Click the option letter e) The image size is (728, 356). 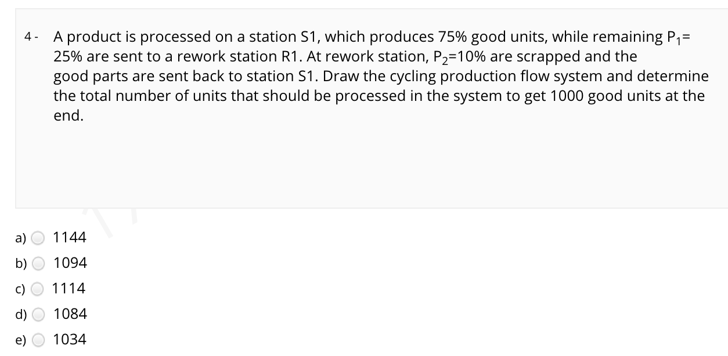21,339
